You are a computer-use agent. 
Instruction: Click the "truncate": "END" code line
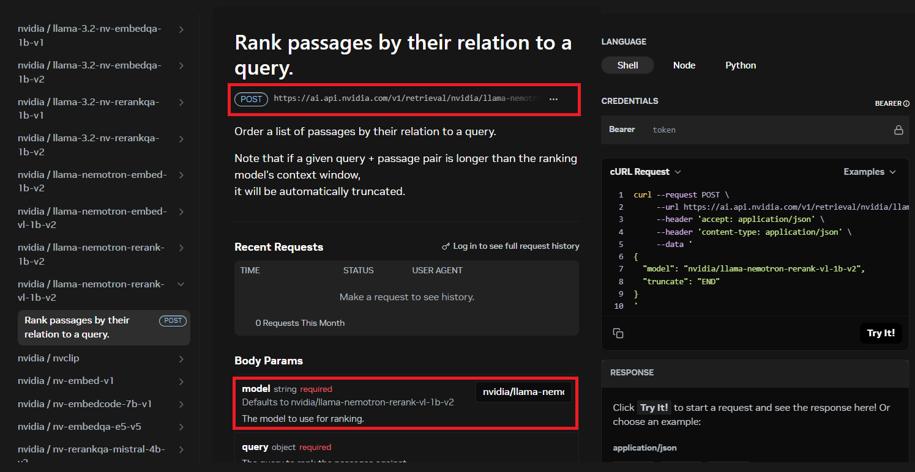point(681,281)
